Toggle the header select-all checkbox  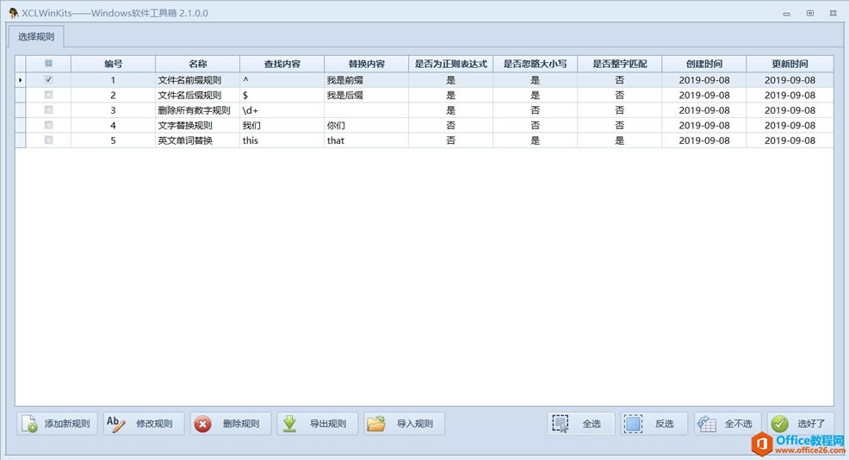coord(49,64)
